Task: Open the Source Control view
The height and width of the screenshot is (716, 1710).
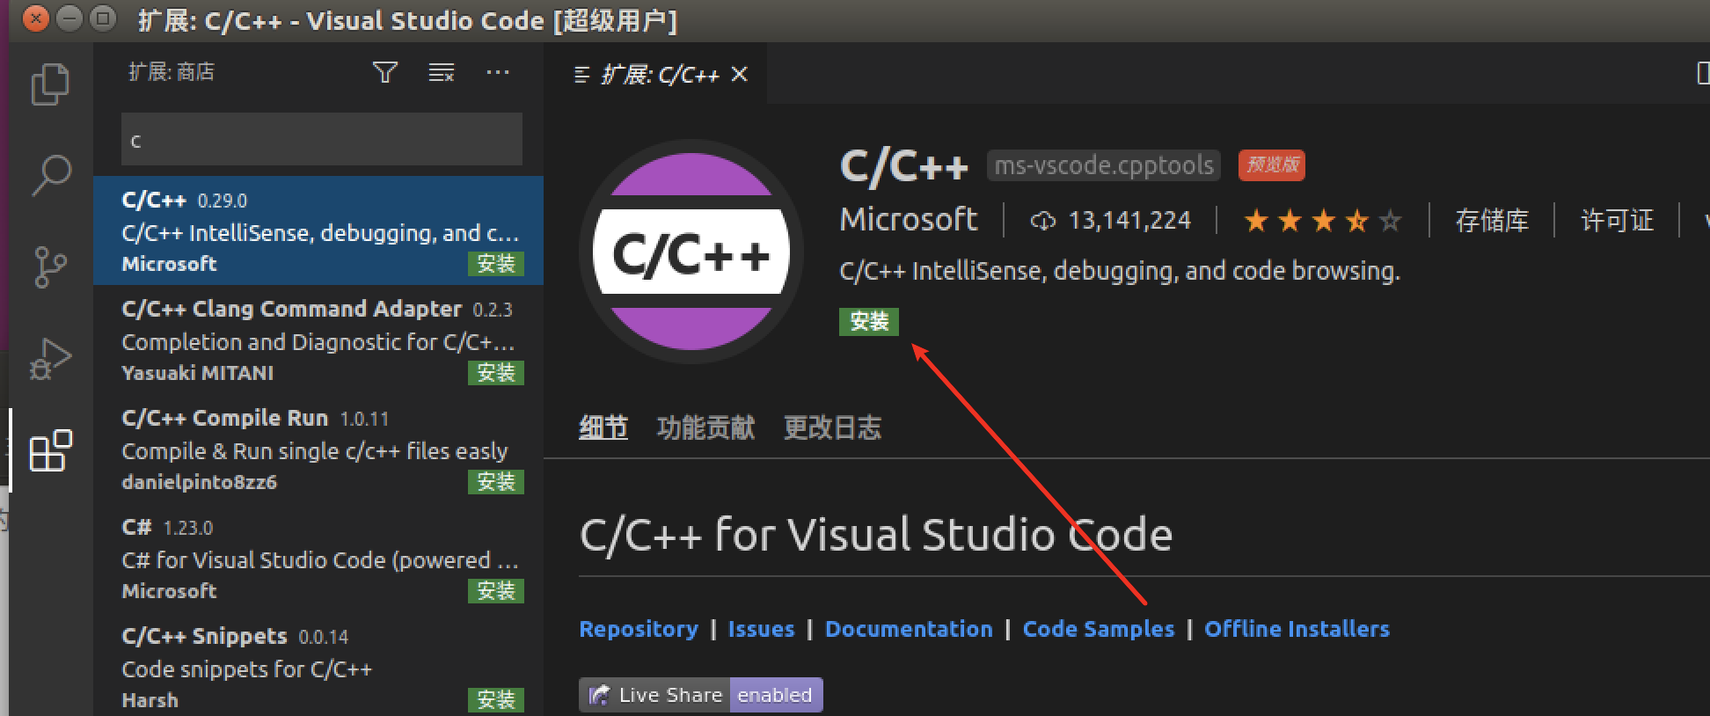Action: point(50,267)
